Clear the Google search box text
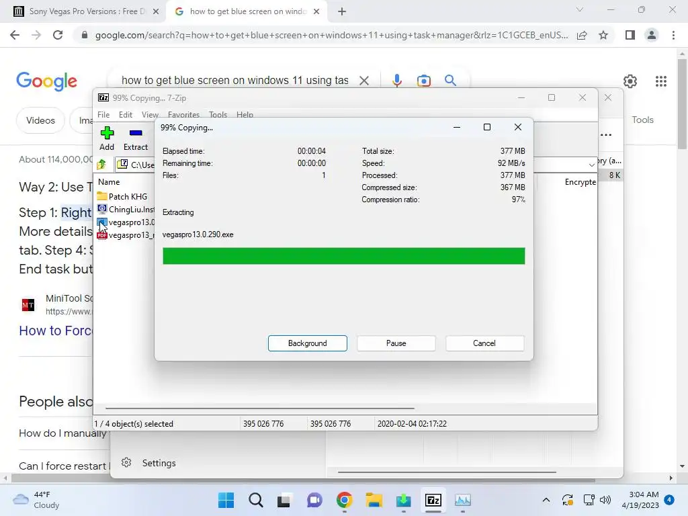Viewport: 688px width, 516px height. pos(363,81)
